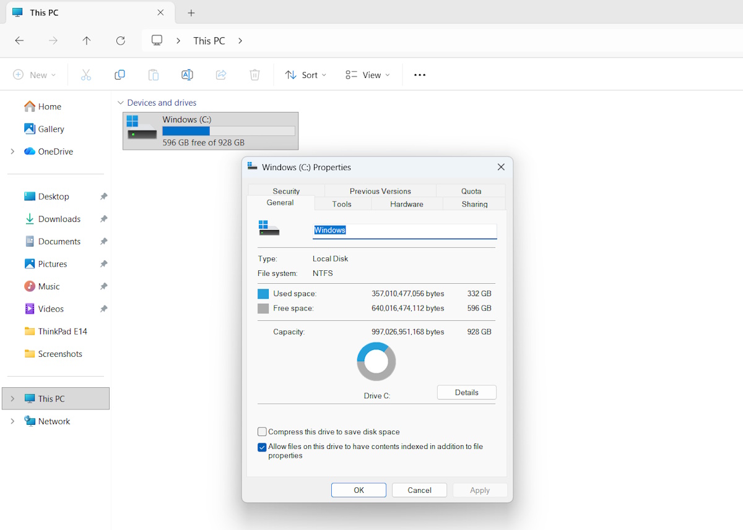This screenshot has width=743, height=530.
Task: Open the Pictures folder
Action: pos(45,264)
